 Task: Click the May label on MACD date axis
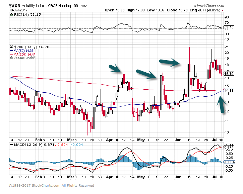click(141, 177)
